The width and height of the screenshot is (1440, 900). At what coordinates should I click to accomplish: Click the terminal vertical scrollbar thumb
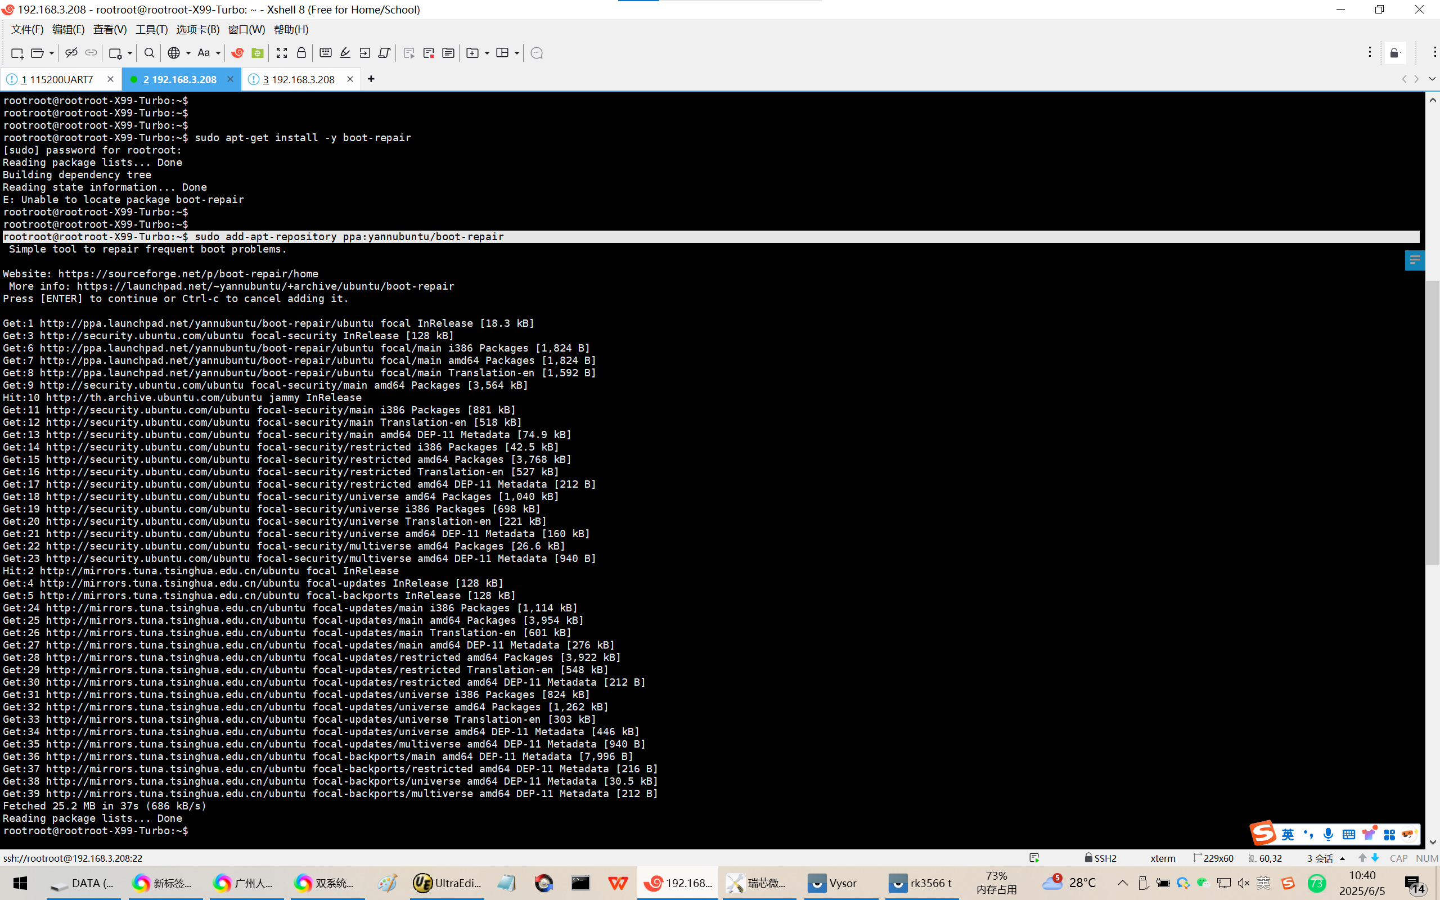point(1432,422)
